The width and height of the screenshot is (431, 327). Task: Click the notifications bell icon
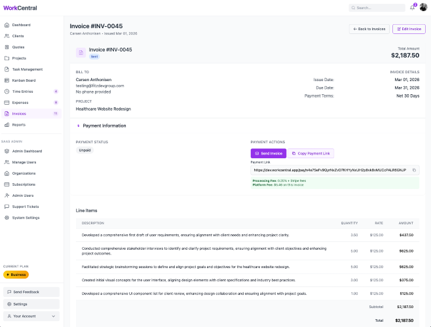[412, 8]
